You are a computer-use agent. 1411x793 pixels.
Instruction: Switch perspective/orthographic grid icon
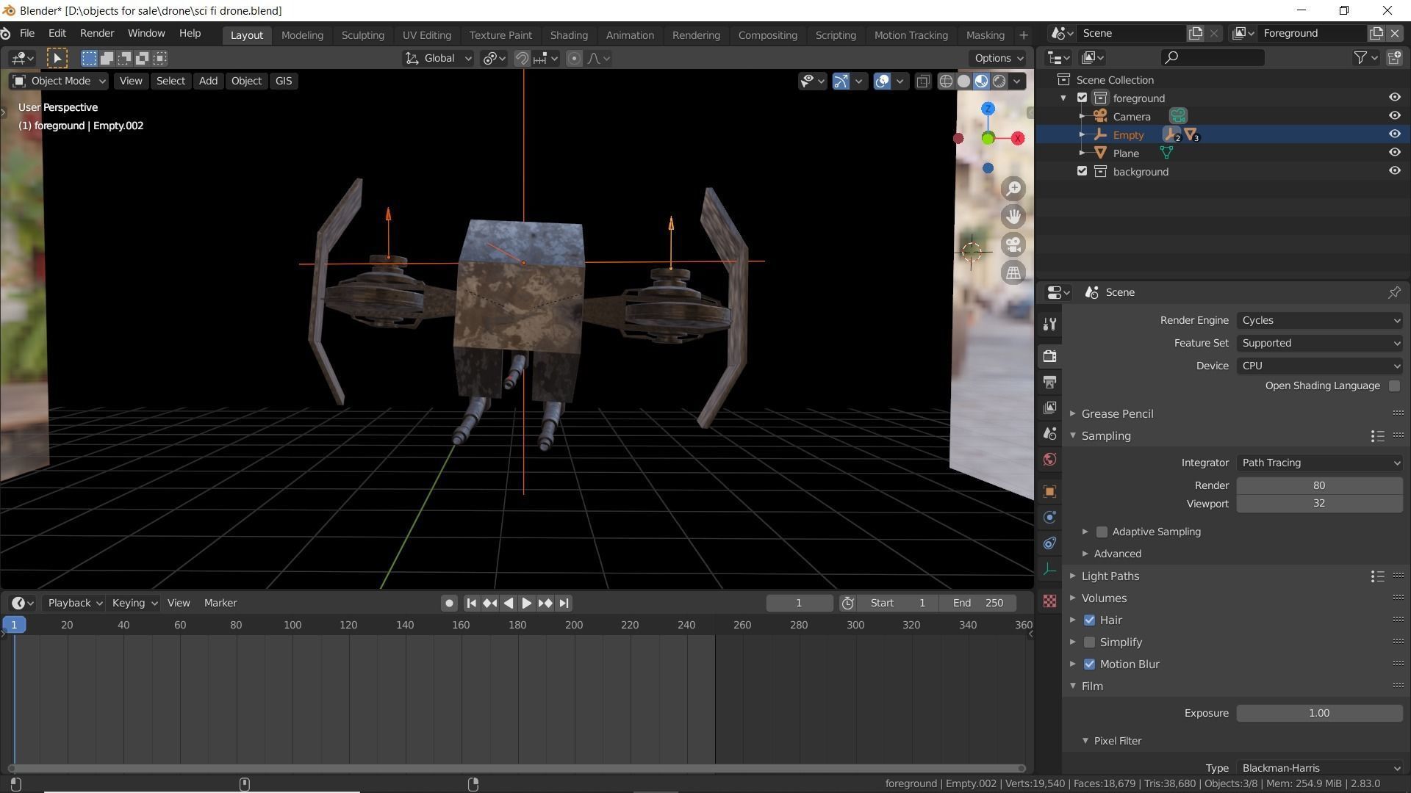click(x=1013, y=272)
